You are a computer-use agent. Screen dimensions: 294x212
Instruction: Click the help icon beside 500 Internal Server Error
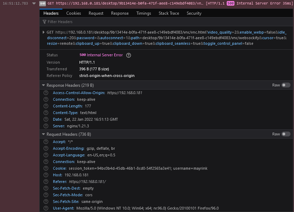(128, 55)
